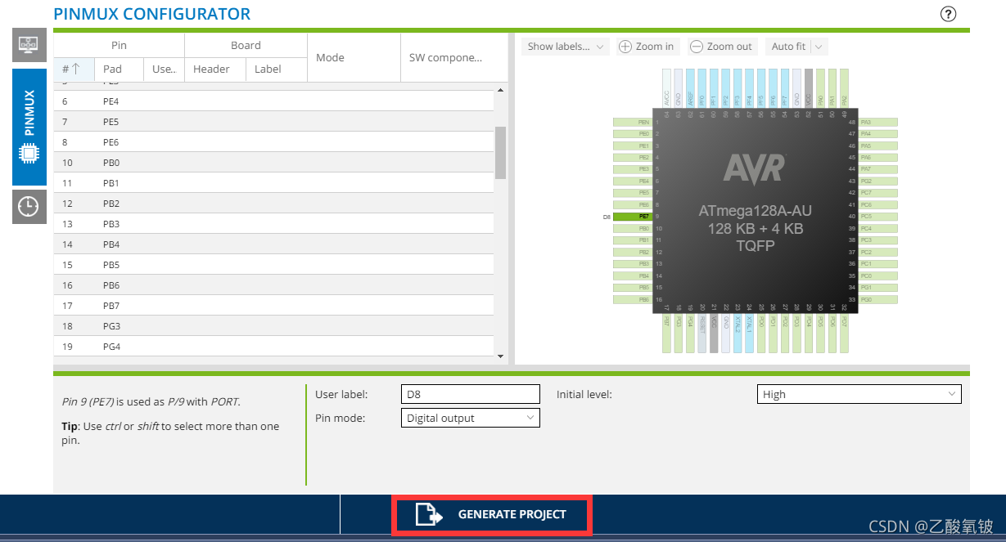This screenshot has width=1006, height=542.
Task: Click the PC5 pin on chip diagram
Action: tap(878, 217)
